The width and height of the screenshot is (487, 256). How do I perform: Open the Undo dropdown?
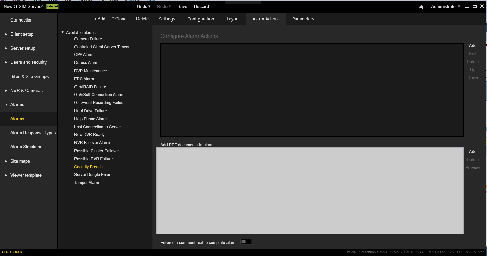[144, 6]
